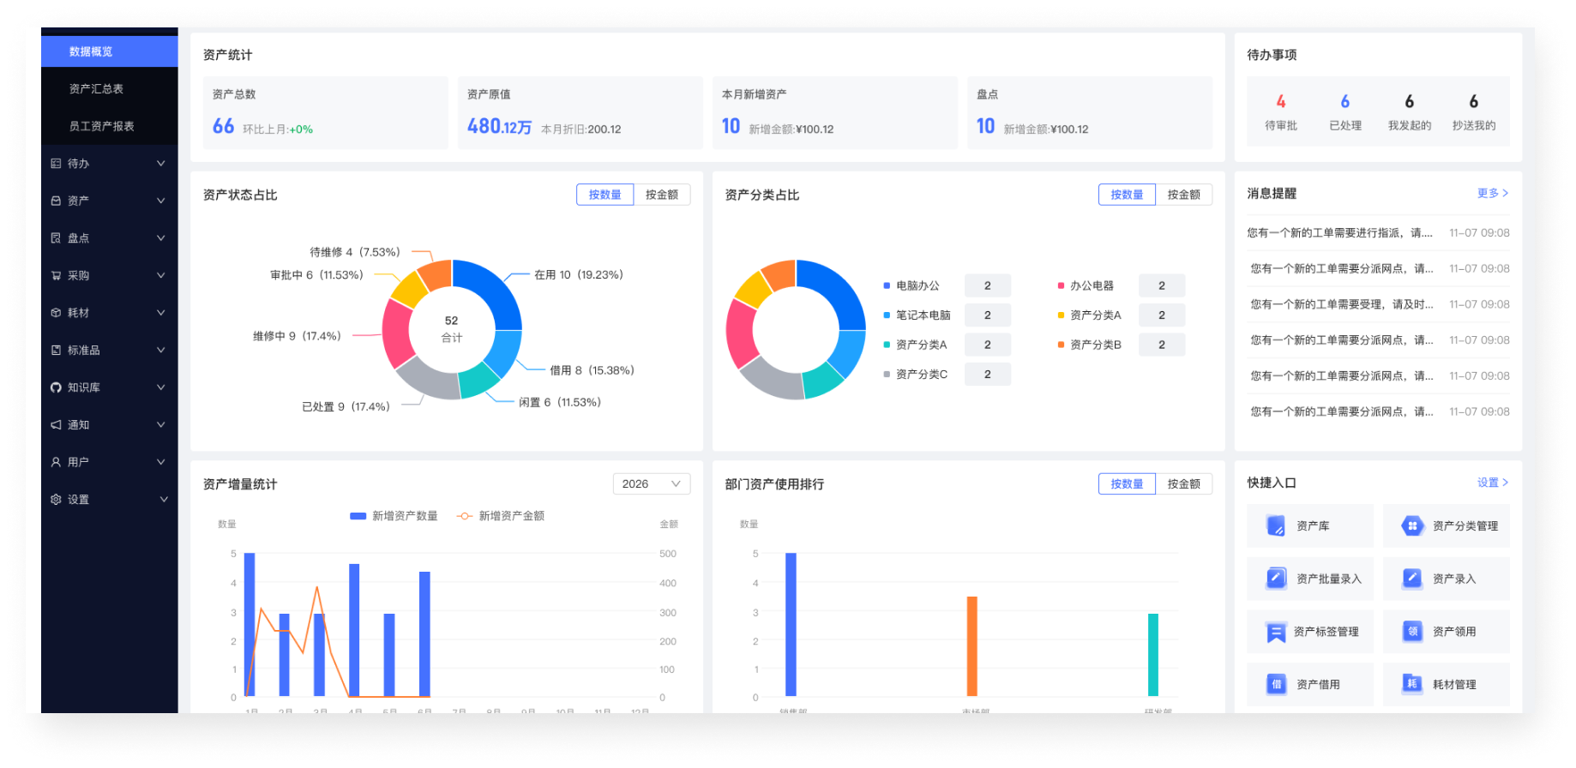1576x768 pixels.
Task: Switch 资产状态占比 chart to 按数量
Action: tap(605, 195)
